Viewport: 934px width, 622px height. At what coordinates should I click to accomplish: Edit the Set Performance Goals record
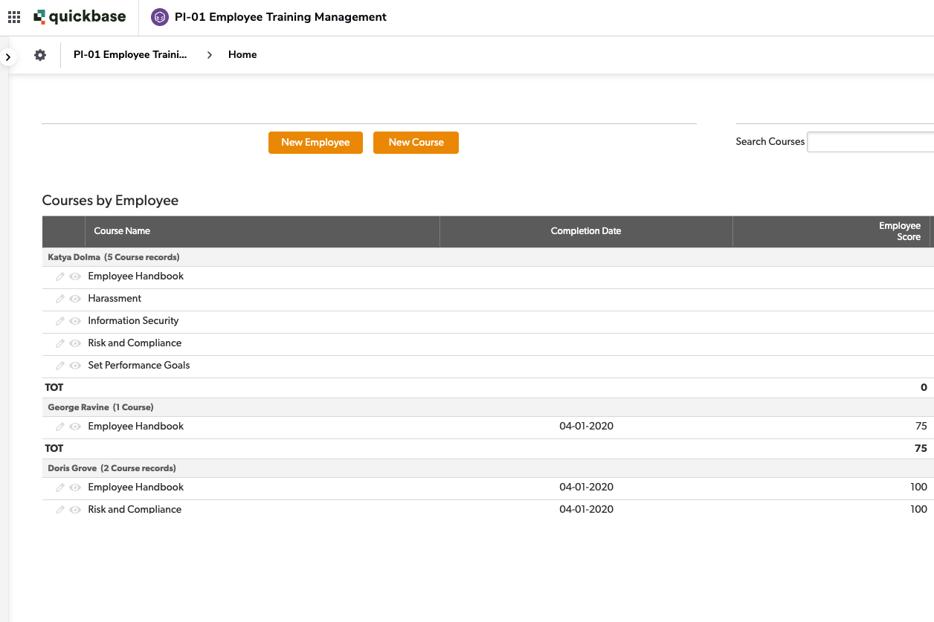pos(59,365)
